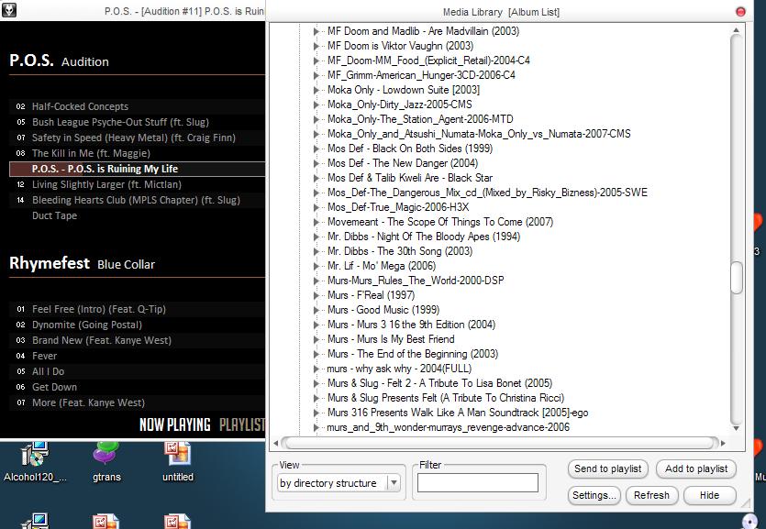Hide the Media Library window
This screenshot has width=766, height=529.
tap(709, 495)
